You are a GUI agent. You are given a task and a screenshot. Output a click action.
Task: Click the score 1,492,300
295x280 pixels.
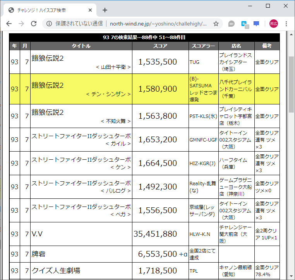[x=158, y=187]
